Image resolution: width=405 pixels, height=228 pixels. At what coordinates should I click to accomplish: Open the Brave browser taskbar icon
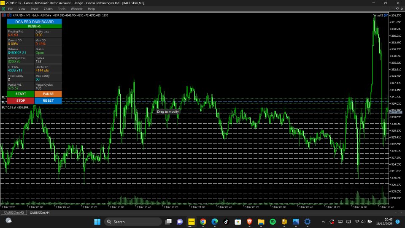pyautogui.click(x=249, y=222)
